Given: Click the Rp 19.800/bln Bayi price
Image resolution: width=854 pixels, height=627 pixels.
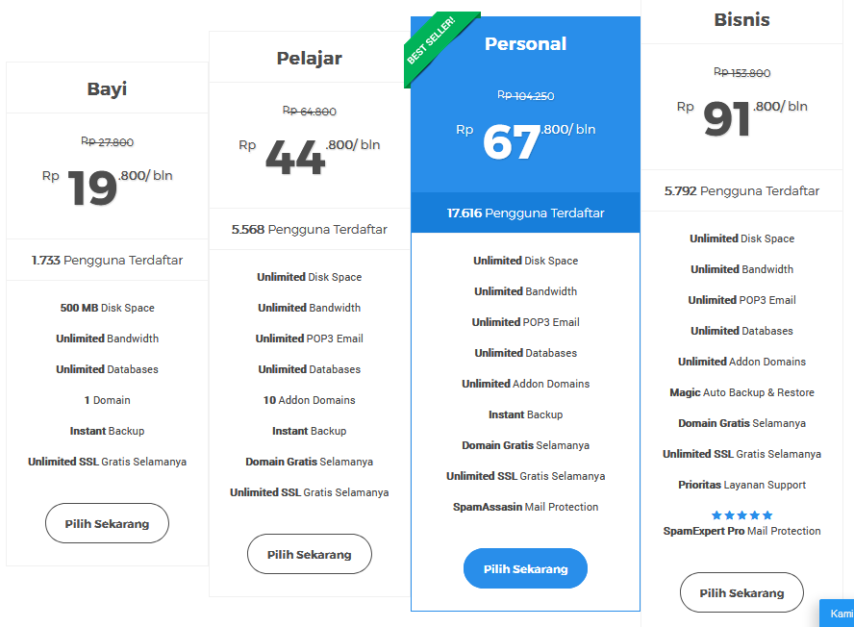Looking at the screenshot, I should [x=108, y=188].
